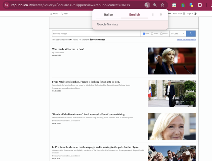Screen dimensions: 212x161
Task: Click thumbnail of Le Pen walking in courtyard
Action: (x=172, y=94)
